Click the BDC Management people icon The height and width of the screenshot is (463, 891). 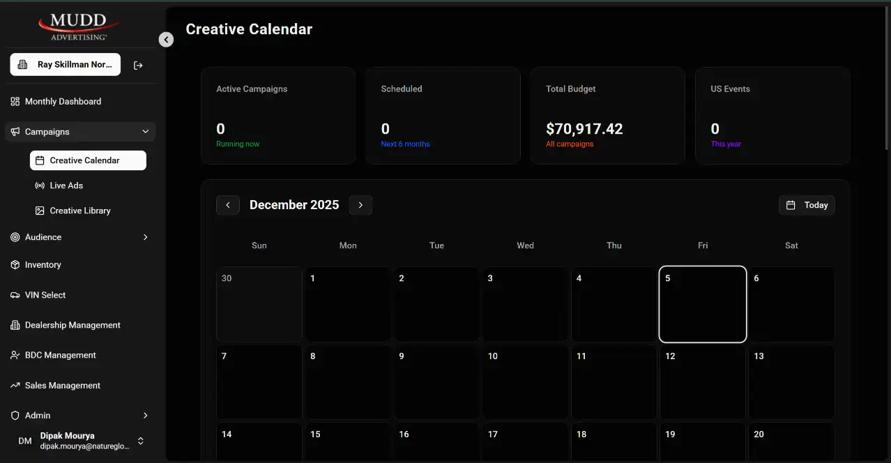[15, 355]
